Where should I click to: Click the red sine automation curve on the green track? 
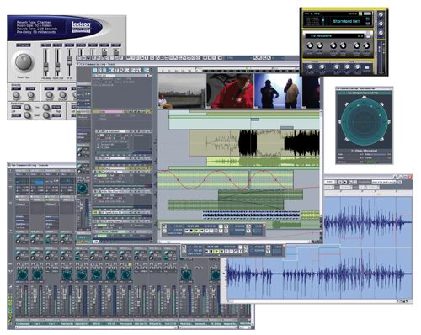225,179
